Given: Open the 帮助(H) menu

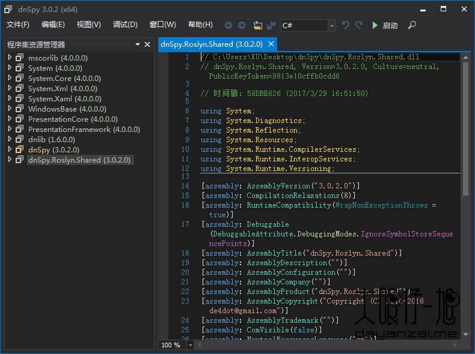Looking at the screenshot, I should coord(200,25).
